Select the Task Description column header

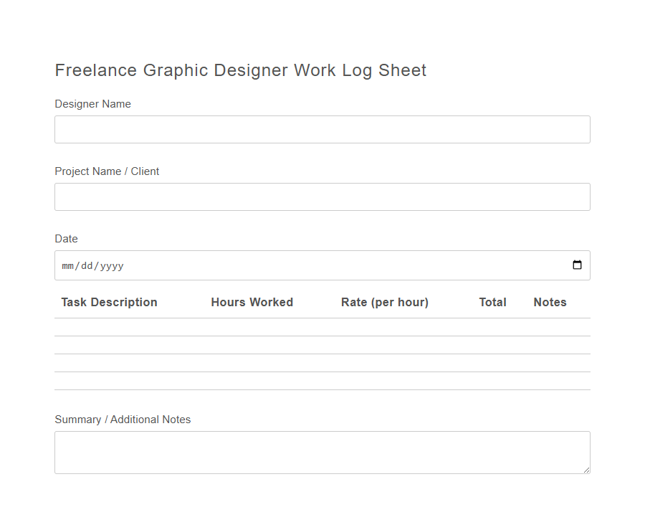coord(109,302)
